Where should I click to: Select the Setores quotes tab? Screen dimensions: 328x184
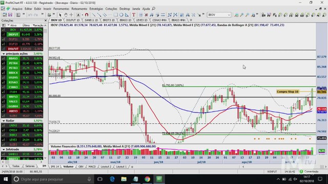tap(30, 166)
